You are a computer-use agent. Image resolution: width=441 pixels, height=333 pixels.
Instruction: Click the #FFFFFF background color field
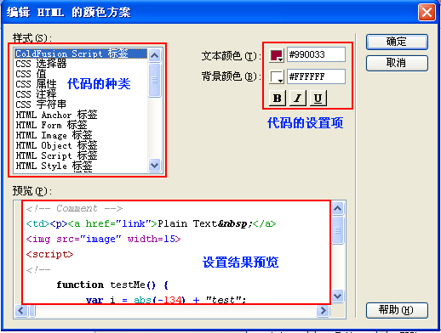(316, 76)
